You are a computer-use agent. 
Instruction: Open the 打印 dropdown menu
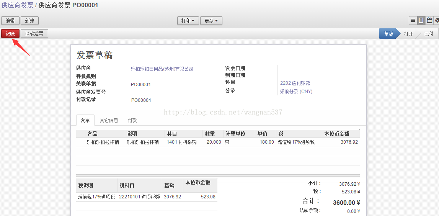tap(188, 21)
